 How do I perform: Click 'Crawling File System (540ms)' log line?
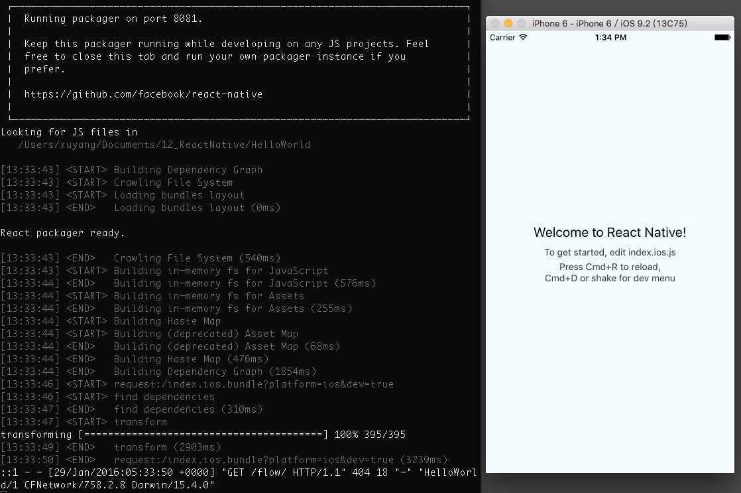[x=141, y=258]
